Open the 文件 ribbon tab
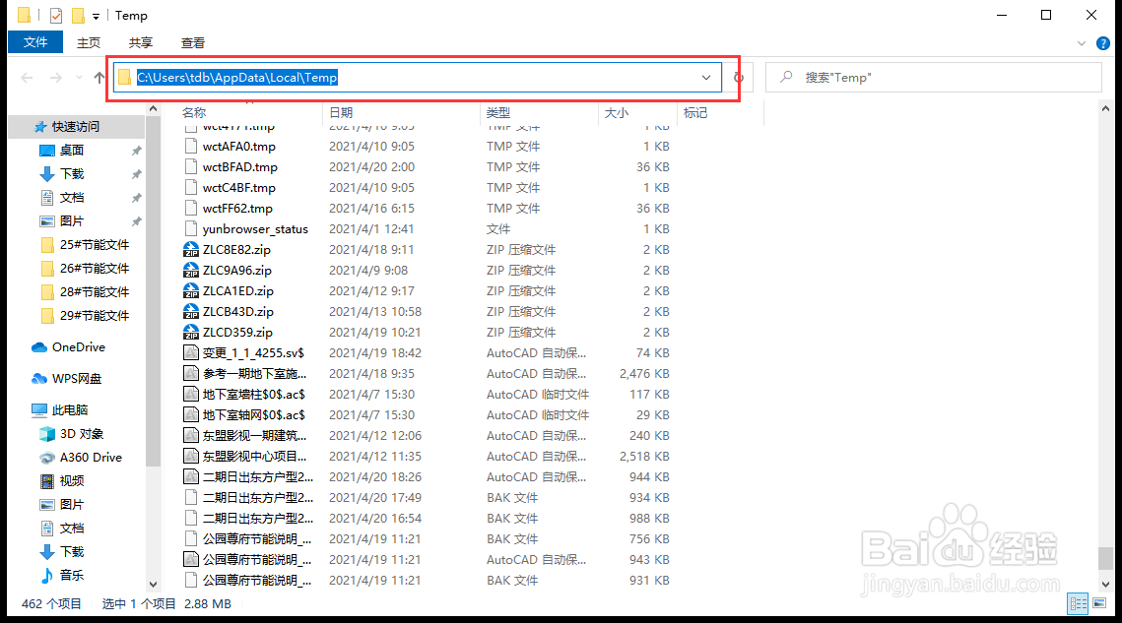The image size is (1122, 623). click(x=35, y=42)
